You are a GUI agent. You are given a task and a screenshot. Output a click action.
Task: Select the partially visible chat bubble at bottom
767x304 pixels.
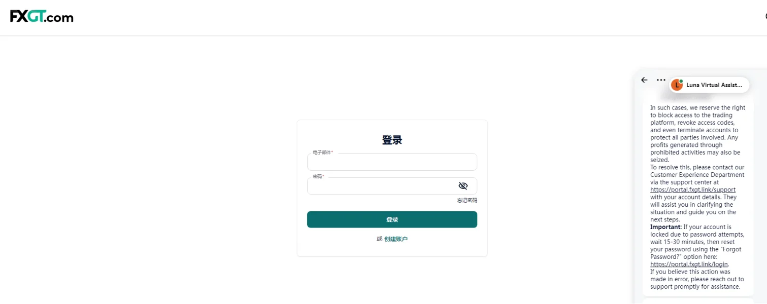[698, 301]
